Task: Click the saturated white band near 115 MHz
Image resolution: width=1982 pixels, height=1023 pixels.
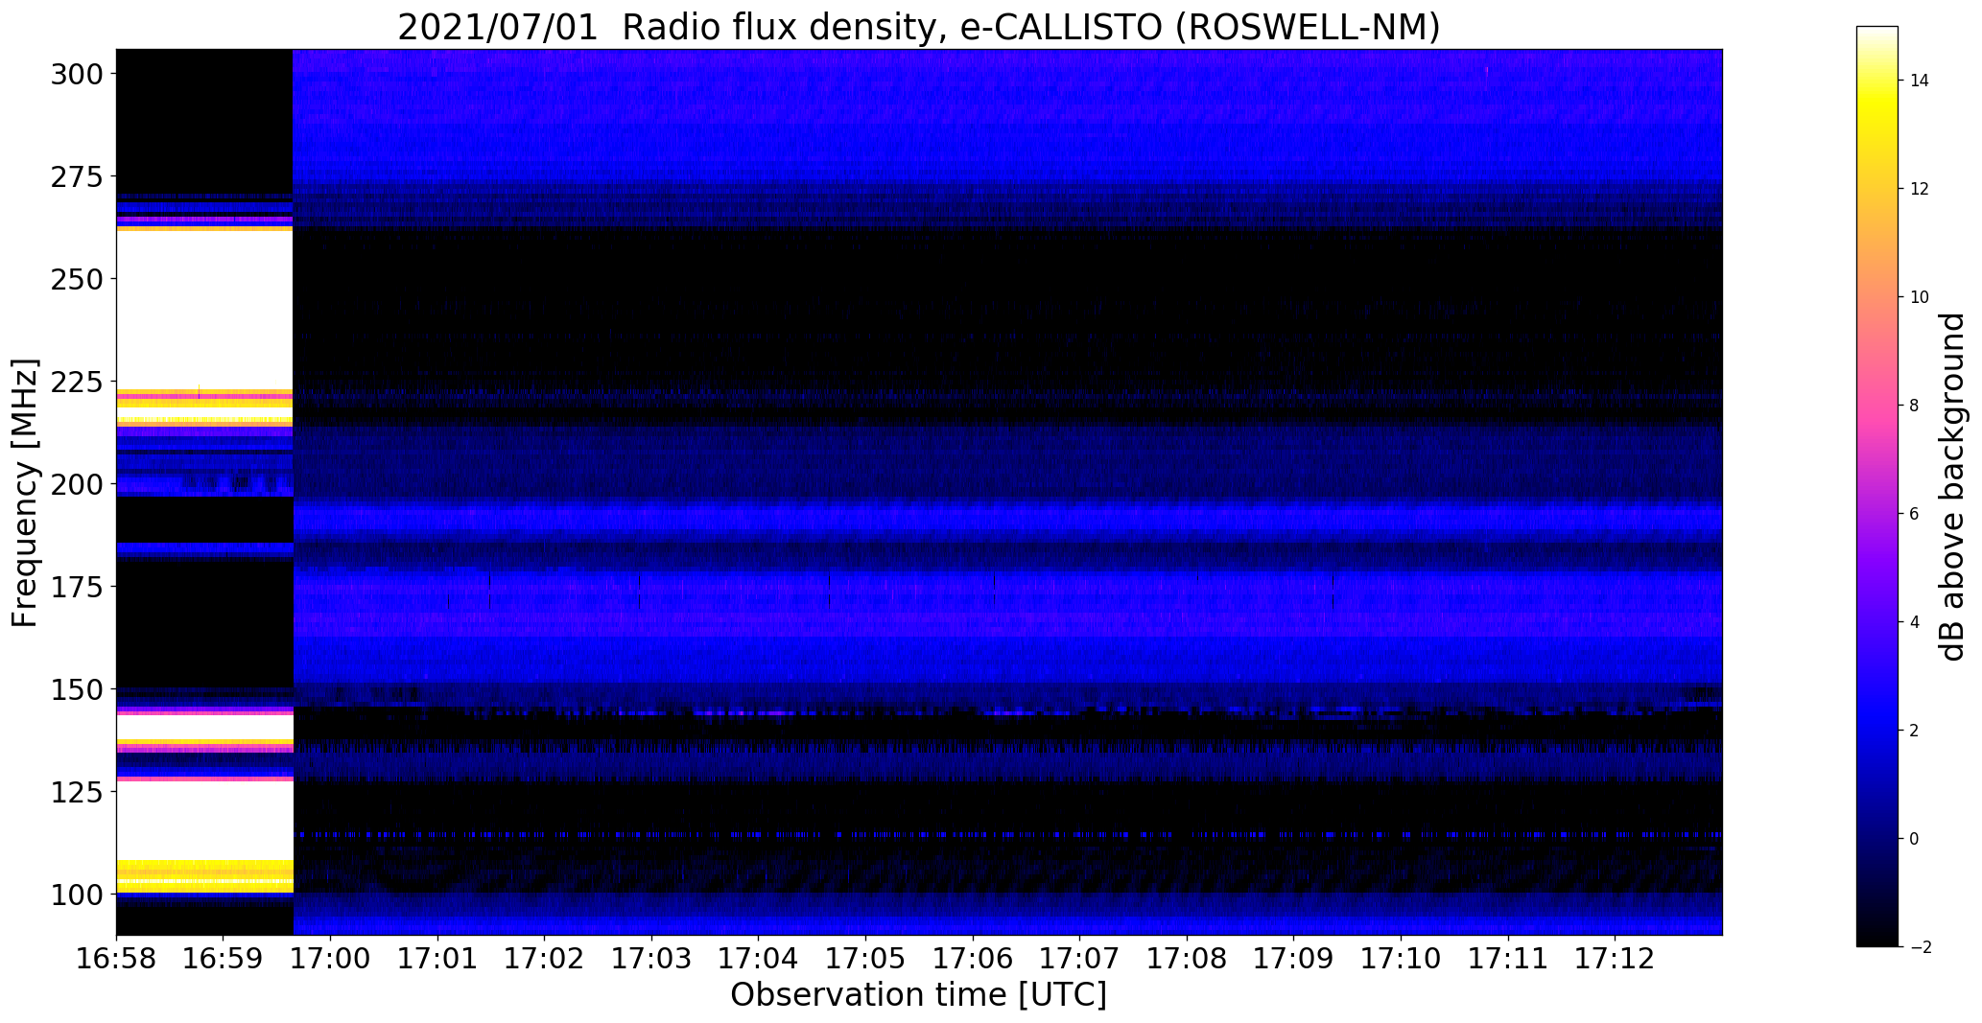Action: tap(204, 821)
